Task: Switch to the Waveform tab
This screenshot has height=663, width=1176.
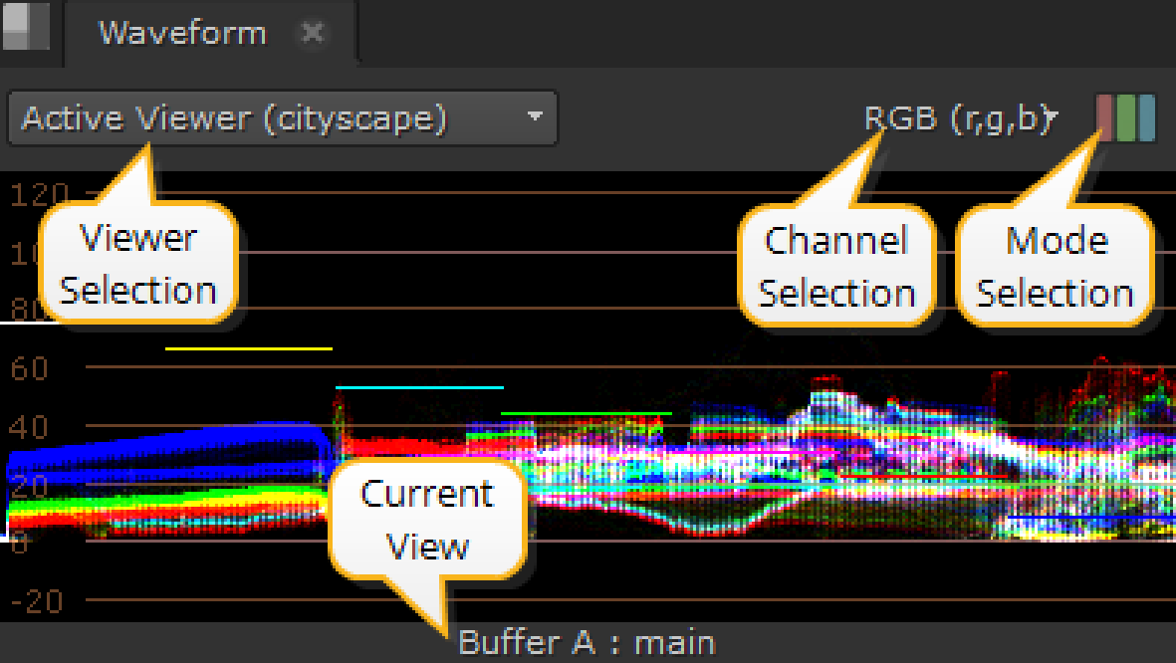Action: pos(182,33)
